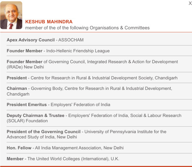The width and height of the screenshot is (192, 167).
Task: Click the (SOLAR) Foundation text
Action: coord(27,121)
